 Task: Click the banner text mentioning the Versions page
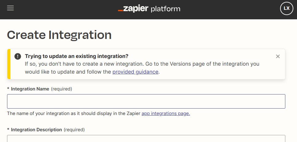pyautogui.click(x=142, y=64)
